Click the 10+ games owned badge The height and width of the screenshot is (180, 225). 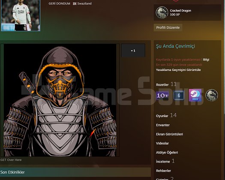[162, 95]
